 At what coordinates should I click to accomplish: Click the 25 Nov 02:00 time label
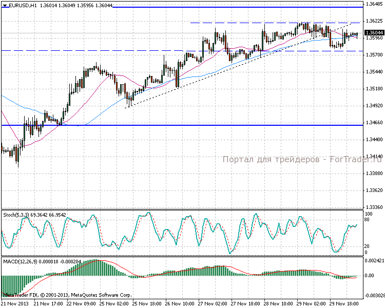(x=114, y=304)
